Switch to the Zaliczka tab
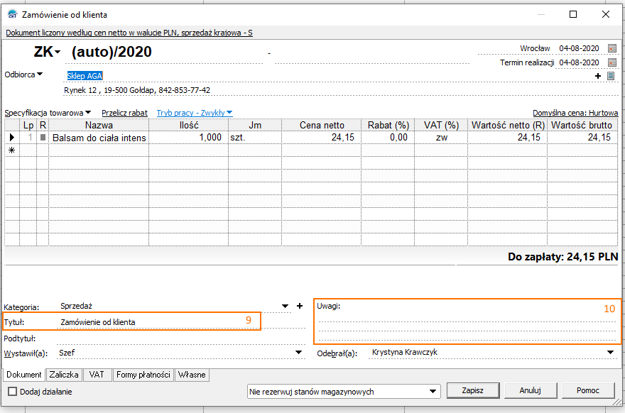Viewport: 625px width, 413px height. 65,375
